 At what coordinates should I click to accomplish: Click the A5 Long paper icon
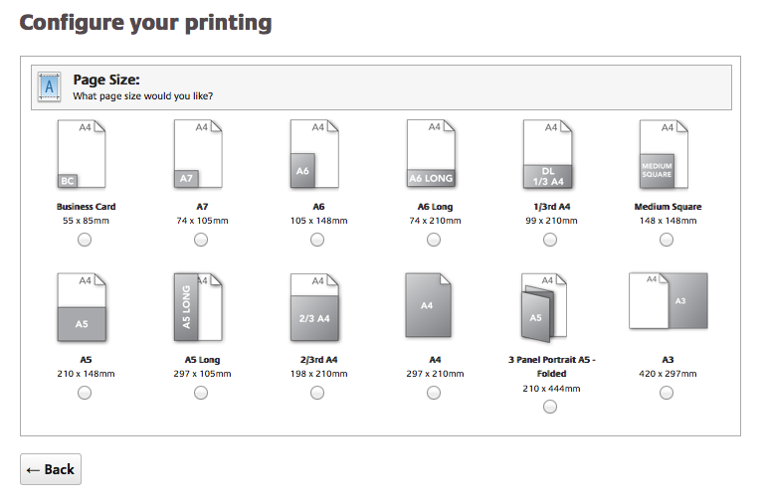(198, 308)
